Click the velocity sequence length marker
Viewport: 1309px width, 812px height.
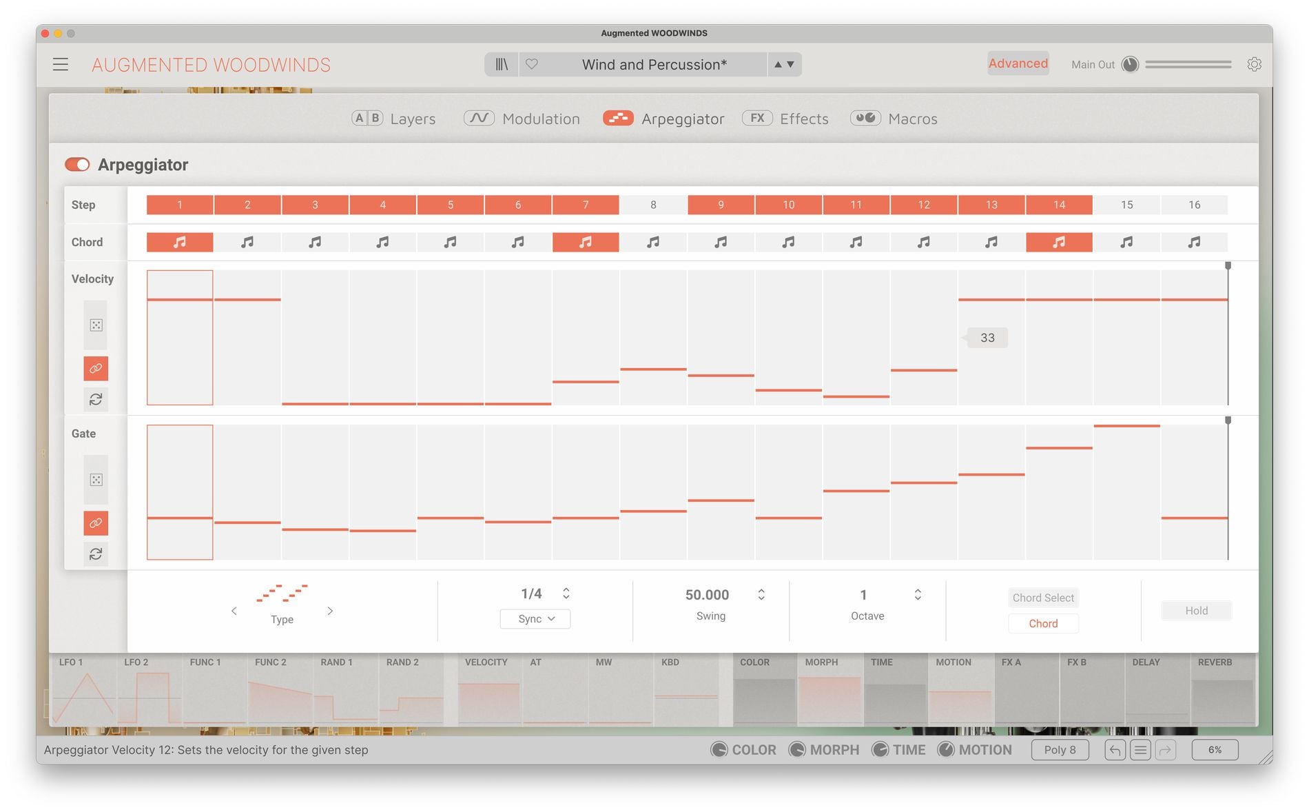[x=1228, y=265]
